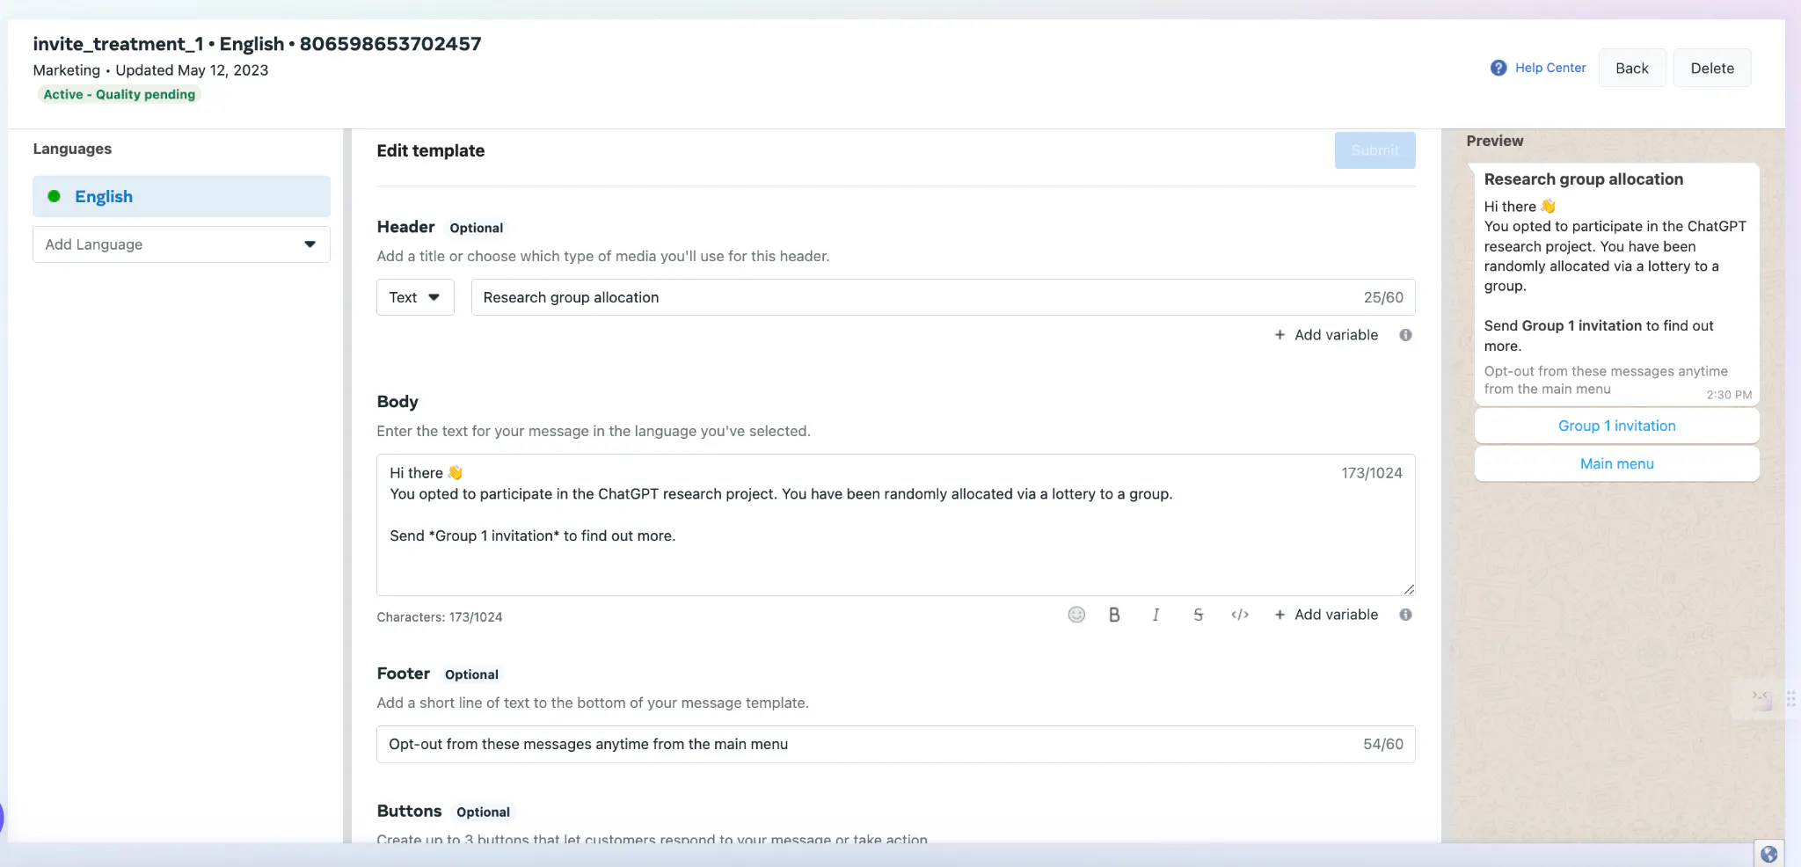Click Add variable under the header field
Viewport: 1801px width, 867px height.
coord(1327,335)
